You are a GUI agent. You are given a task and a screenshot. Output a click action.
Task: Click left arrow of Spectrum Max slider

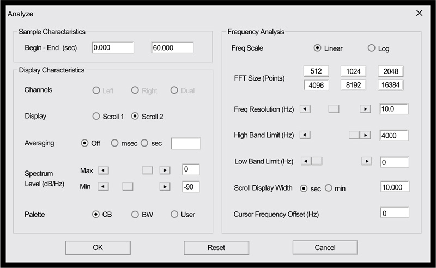(104, 170)
